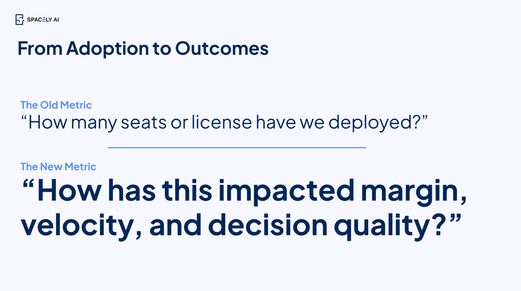This screenshot has height=291, width=521.
Task: Click the word "Adoption" in the title
Action: click(107, 49)
